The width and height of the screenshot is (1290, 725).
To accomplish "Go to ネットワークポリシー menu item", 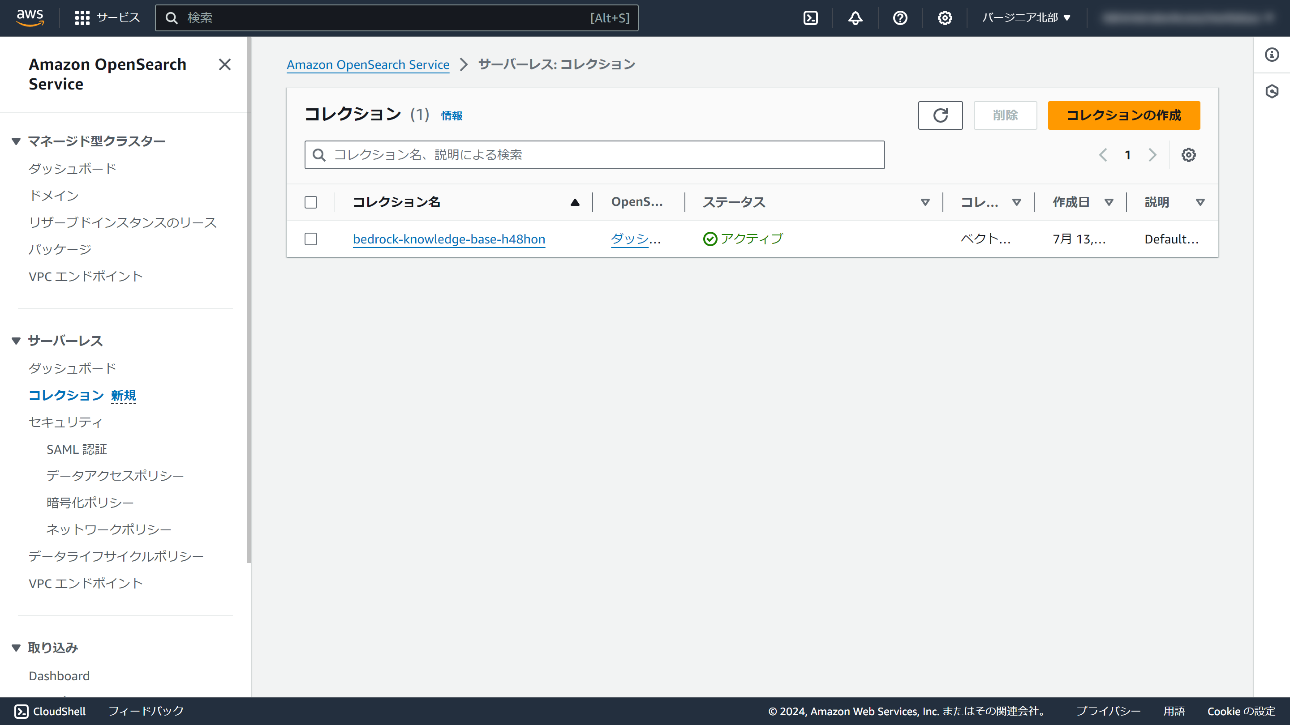I will point(109,529).
